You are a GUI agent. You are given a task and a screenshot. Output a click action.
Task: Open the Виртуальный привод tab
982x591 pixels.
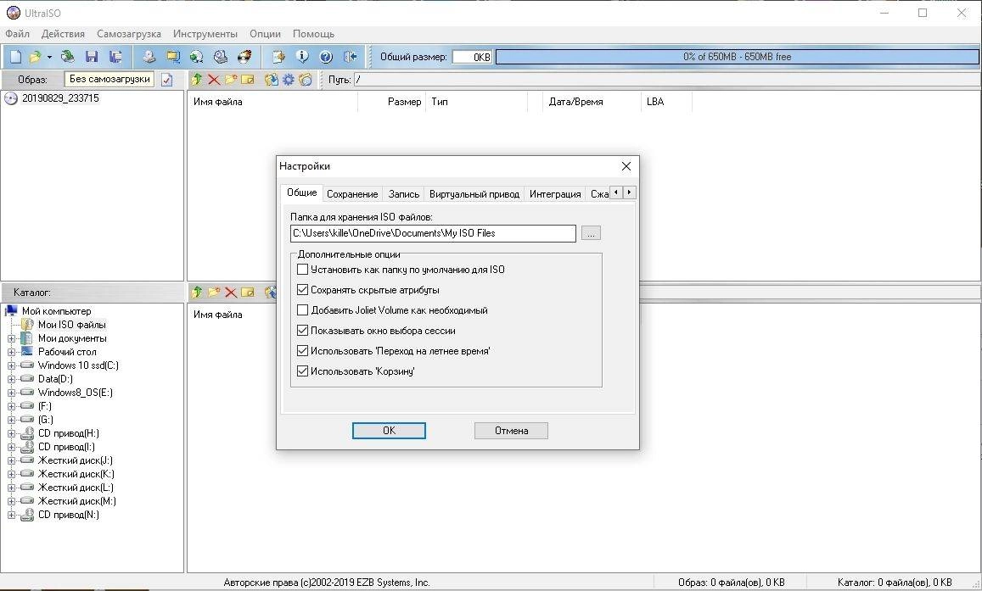click(474, 194)
